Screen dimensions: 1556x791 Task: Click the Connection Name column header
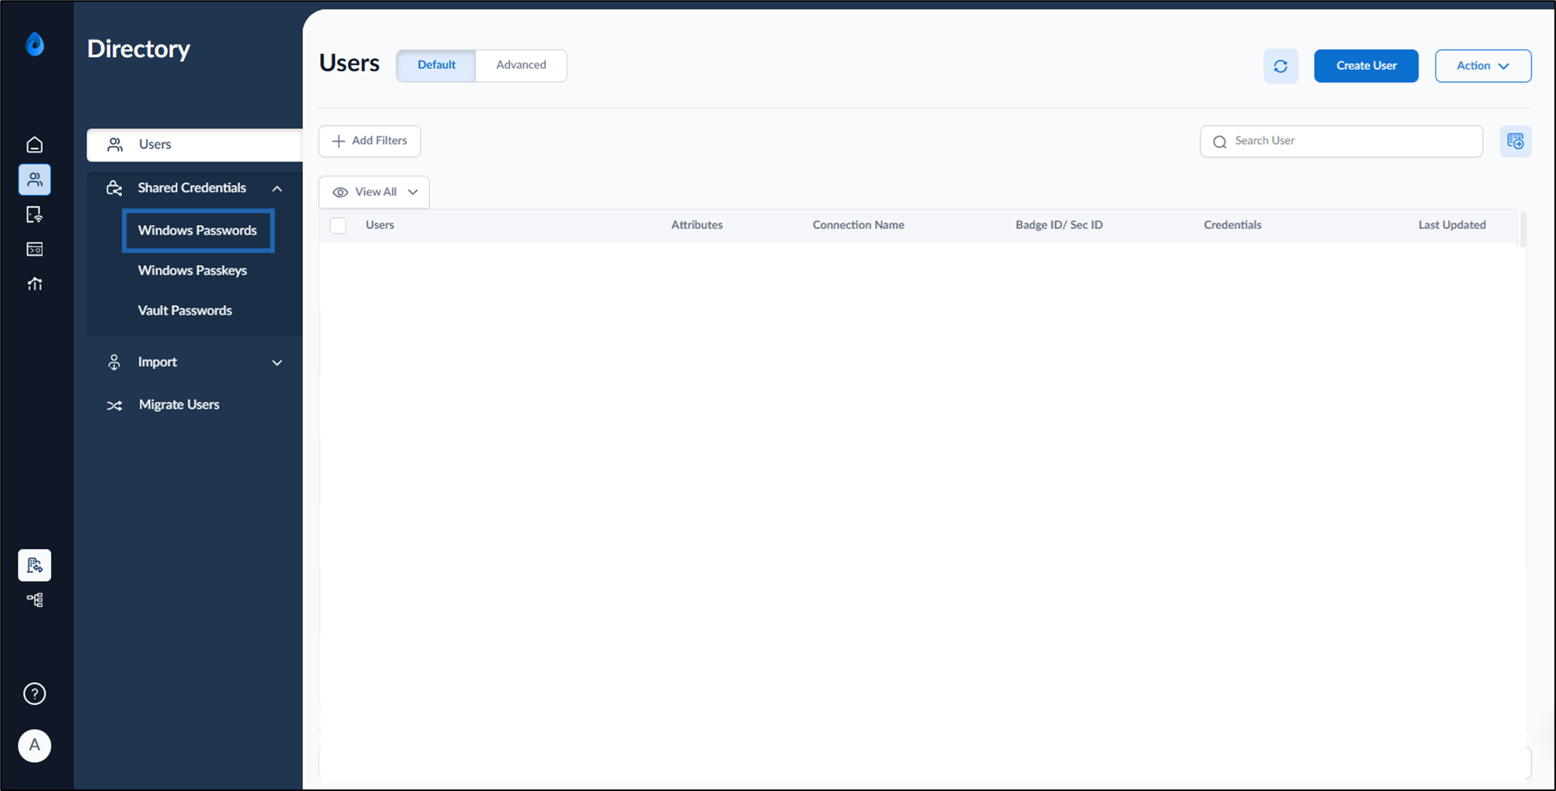(x=858, y=225)
